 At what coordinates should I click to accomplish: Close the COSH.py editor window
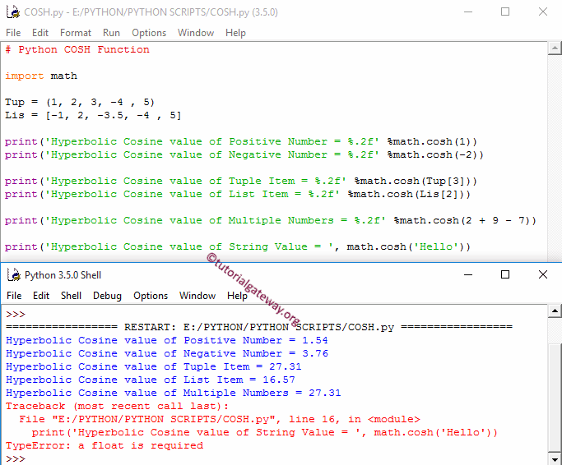(543, 12)
